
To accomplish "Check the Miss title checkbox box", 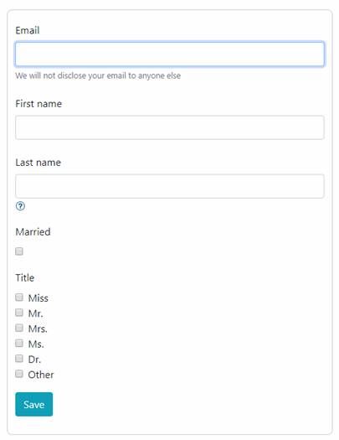I will point(19,298).
